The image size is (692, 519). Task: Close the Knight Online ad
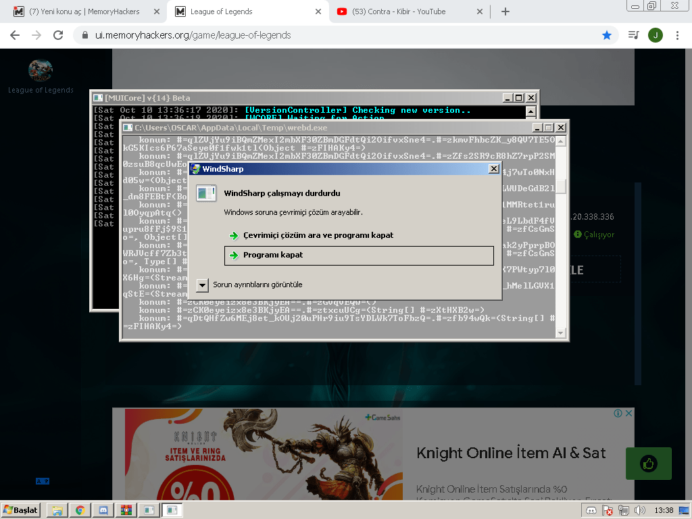(629, 413)
